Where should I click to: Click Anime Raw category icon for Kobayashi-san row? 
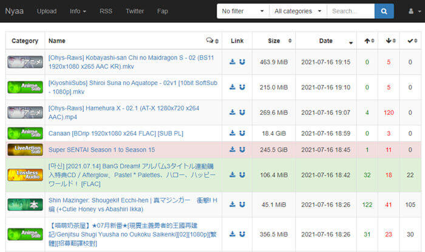click(25, 62)
